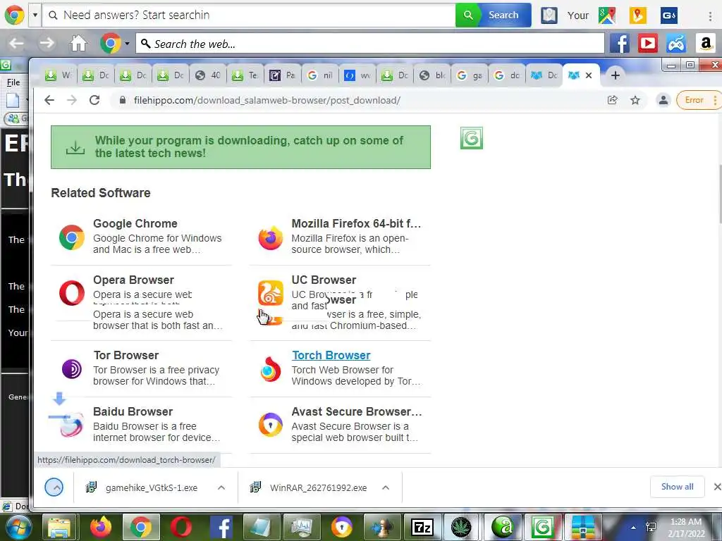722x541 pixels.
Task: Open Facebook app from the taskbar
Action: tap(221, 528)
